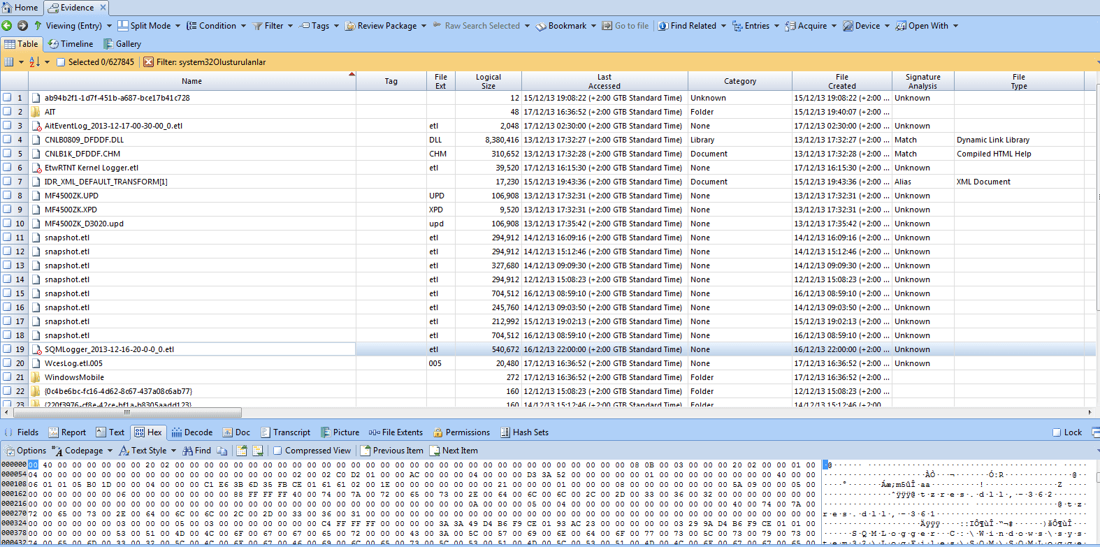
Task: Click the highlighted 00 byte in hex view
Action: (x=33, y=465)
